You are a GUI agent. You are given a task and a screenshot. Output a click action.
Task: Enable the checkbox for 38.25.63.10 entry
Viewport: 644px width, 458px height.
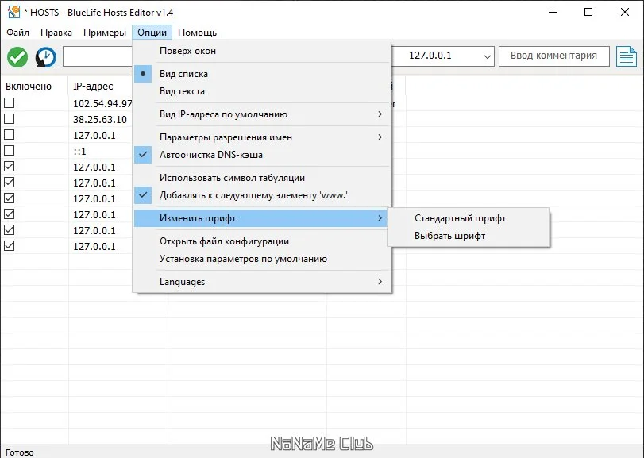click(x=9, y=119)
